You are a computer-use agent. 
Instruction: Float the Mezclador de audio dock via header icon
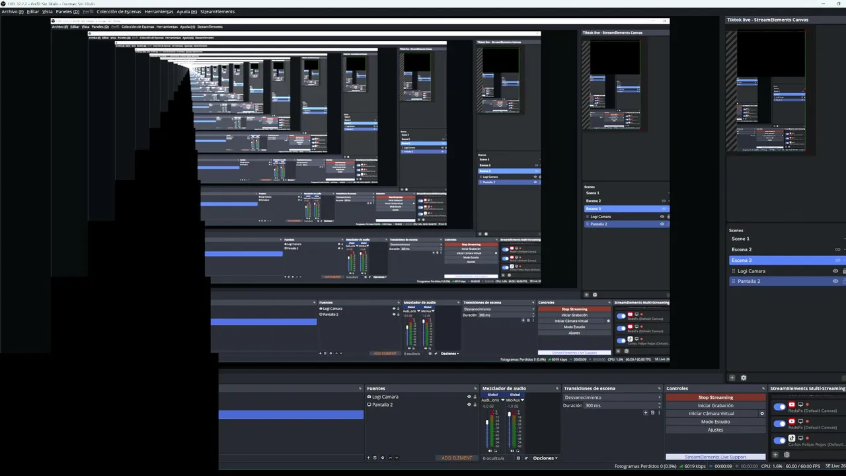557,389
